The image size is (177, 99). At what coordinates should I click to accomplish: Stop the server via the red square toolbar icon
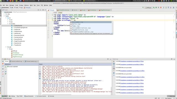tap(161, 7)
